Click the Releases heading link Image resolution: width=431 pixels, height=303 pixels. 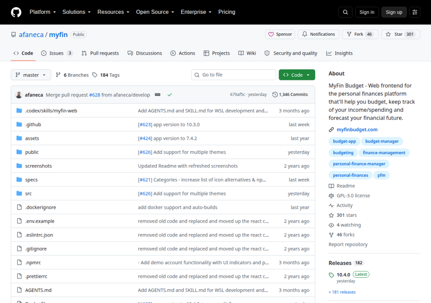point(340,263)
